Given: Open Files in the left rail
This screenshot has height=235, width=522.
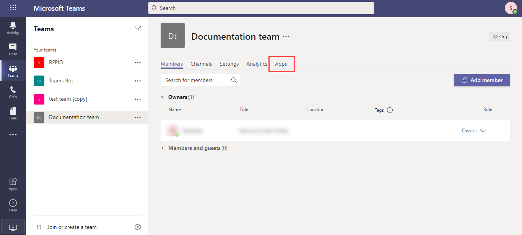Looking at the screenshot, I should point(13,113).
